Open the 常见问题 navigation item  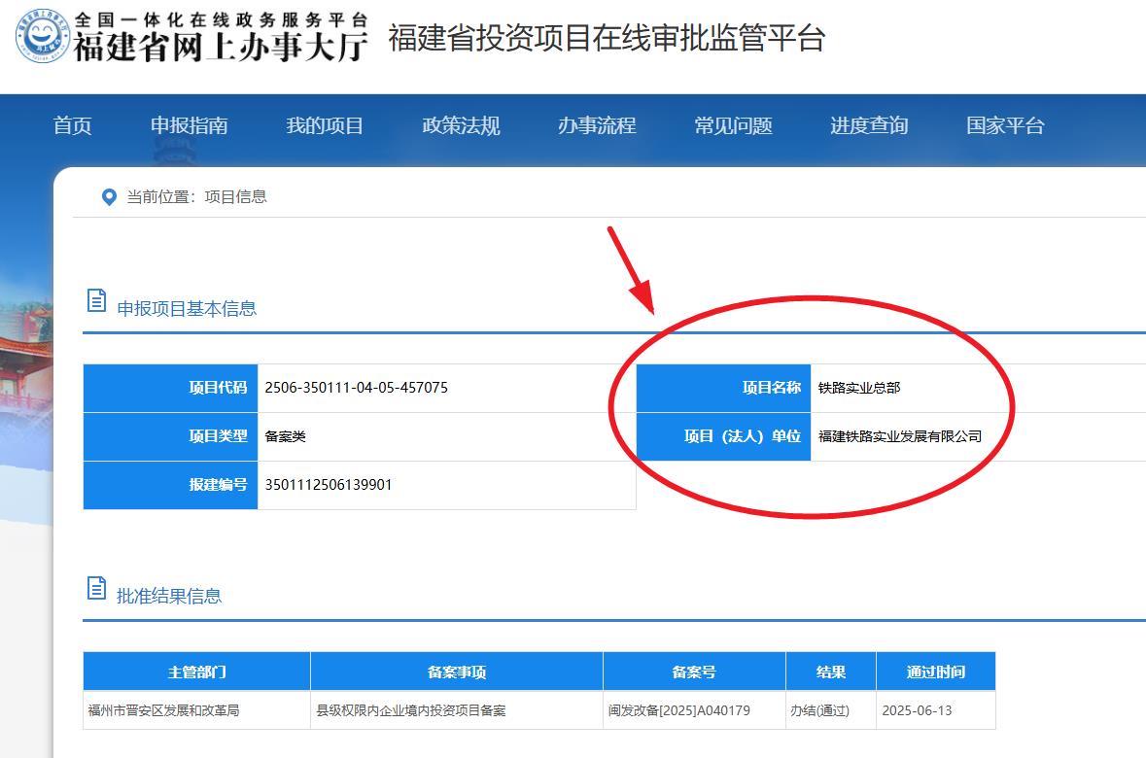coord(733,125)
